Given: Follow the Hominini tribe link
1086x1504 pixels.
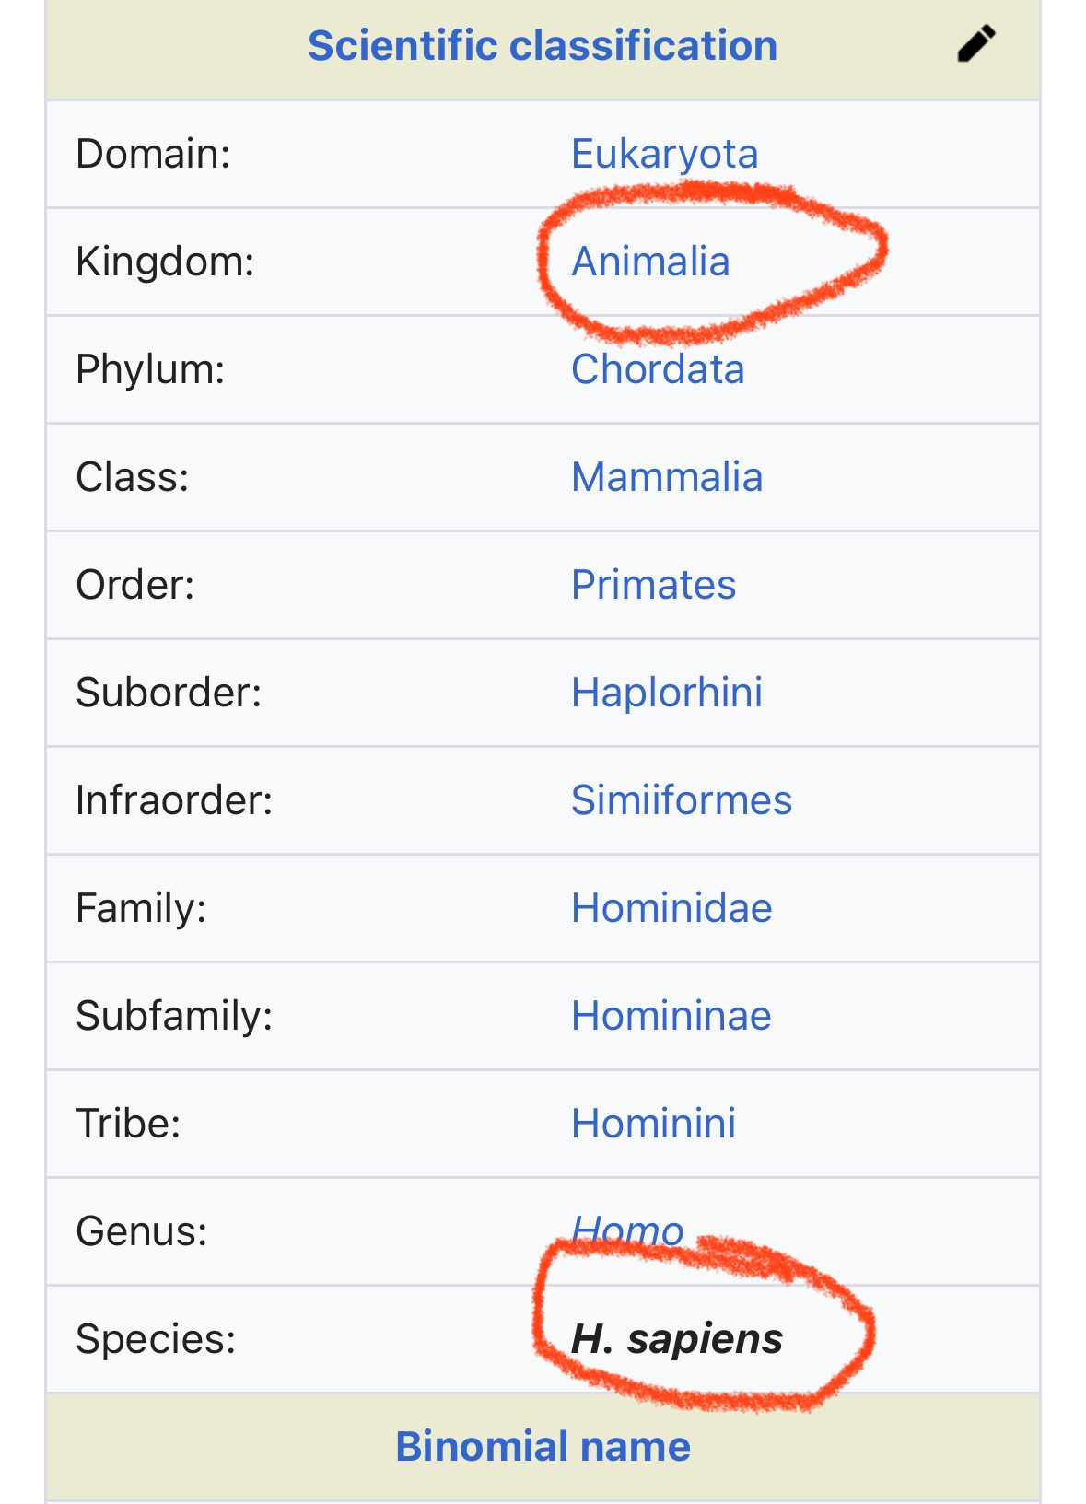Looking at the screenshot, I should (653, 1124).
